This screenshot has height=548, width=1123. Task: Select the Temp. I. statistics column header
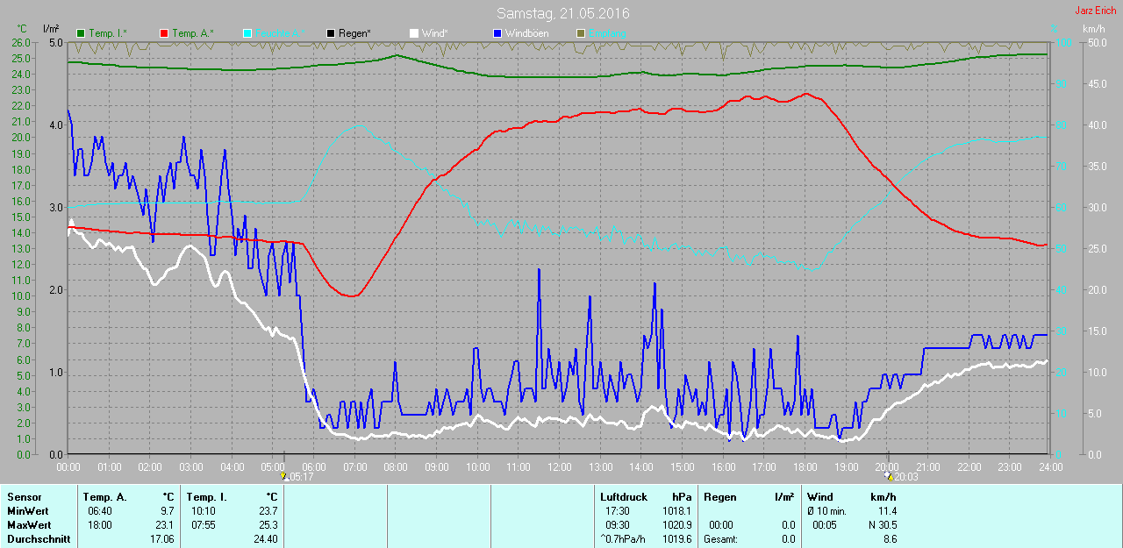tap(206, 497)
